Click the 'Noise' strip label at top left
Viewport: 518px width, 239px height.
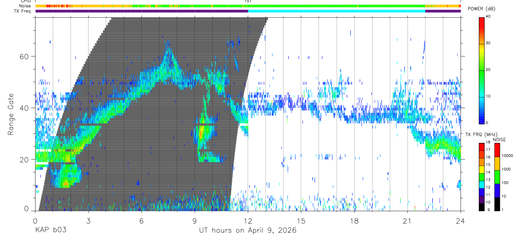click(x=25, y=6)
